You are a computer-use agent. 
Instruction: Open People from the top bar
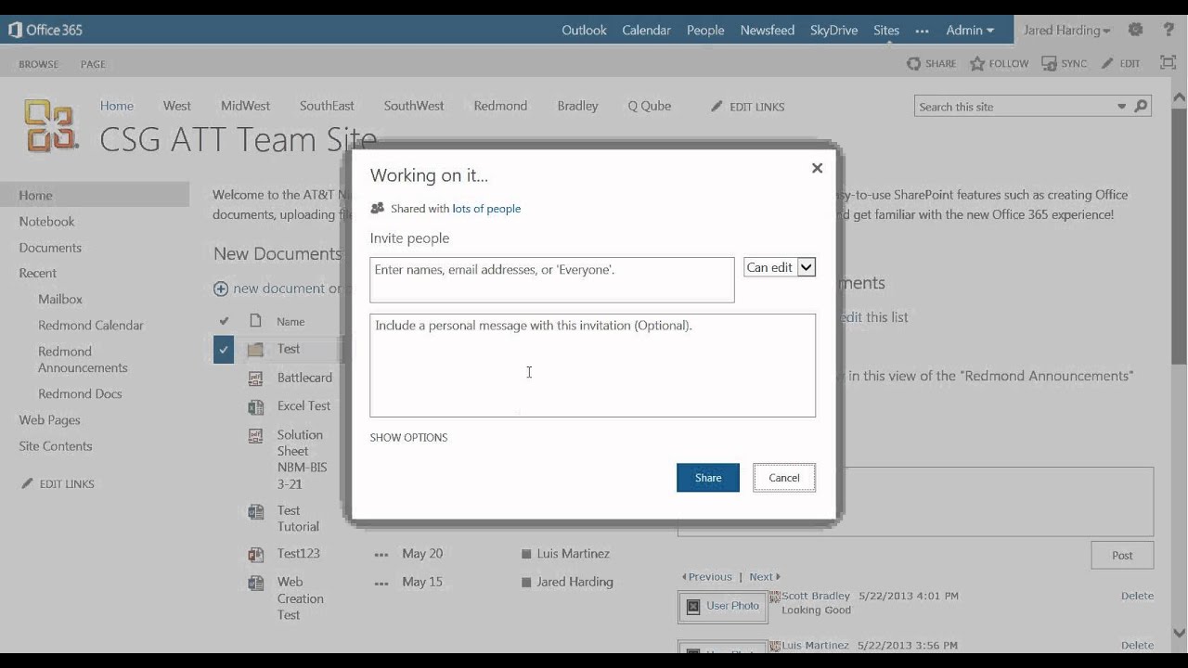tap(705, 30)
